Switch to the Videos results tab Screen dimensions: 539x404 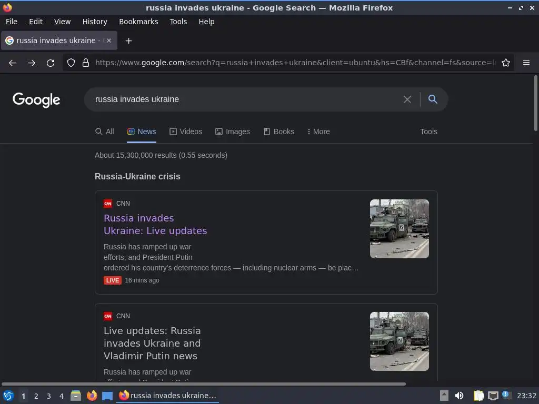point(186,132)
